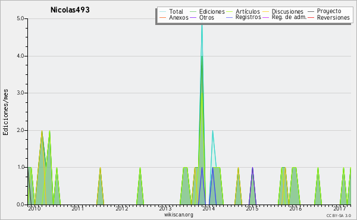Click the 2011 x-axis label

[x=77, y=209]
